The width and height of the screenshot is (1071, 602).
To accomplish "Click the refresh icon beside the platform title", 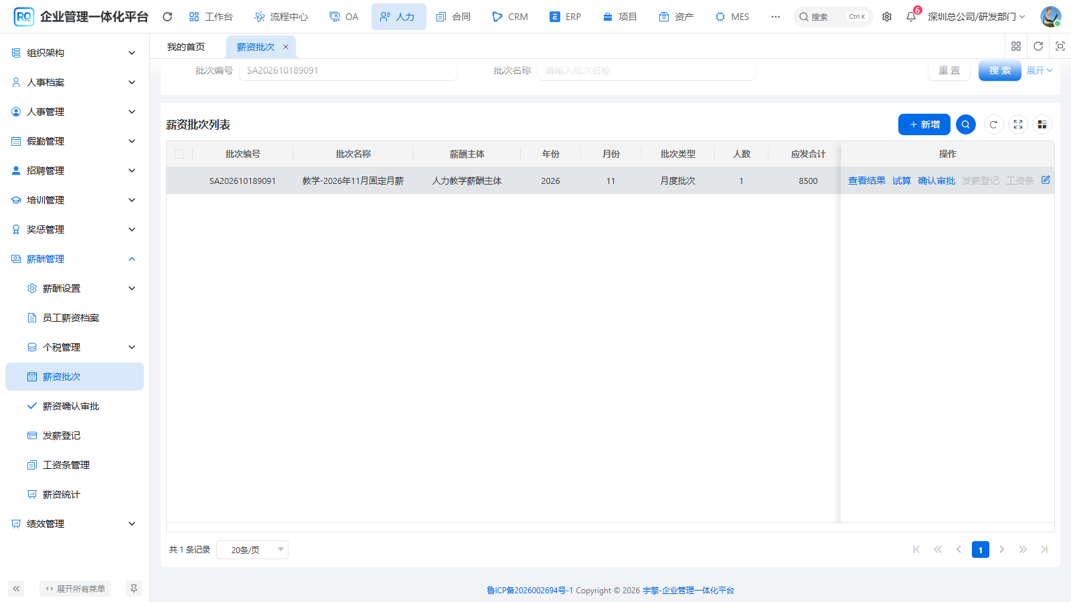I will 167,17.
